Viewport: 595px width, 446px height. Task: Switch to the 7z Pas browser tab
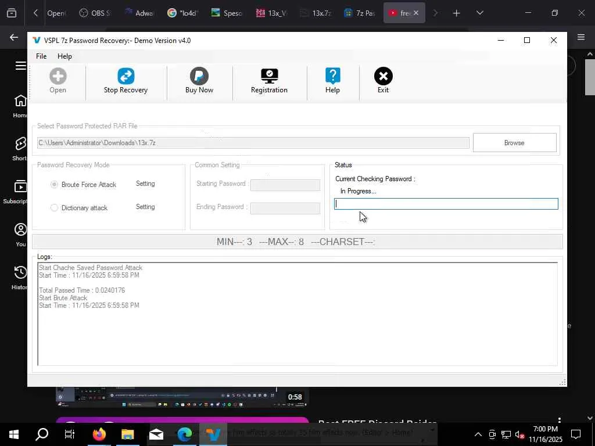(x=360, y=13)
